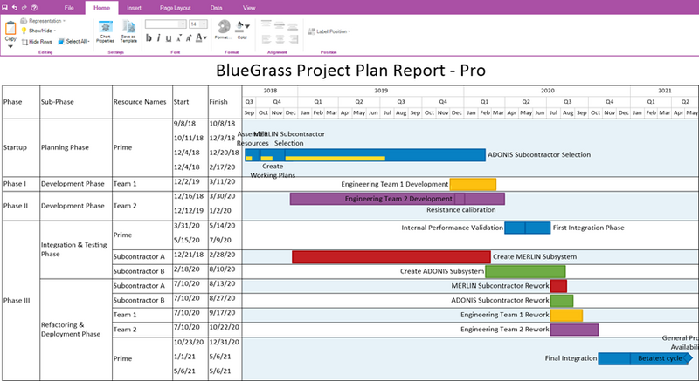
Task: Select the green ADONIS Subcontractor Rework bar
Action: tap(562, 301)
